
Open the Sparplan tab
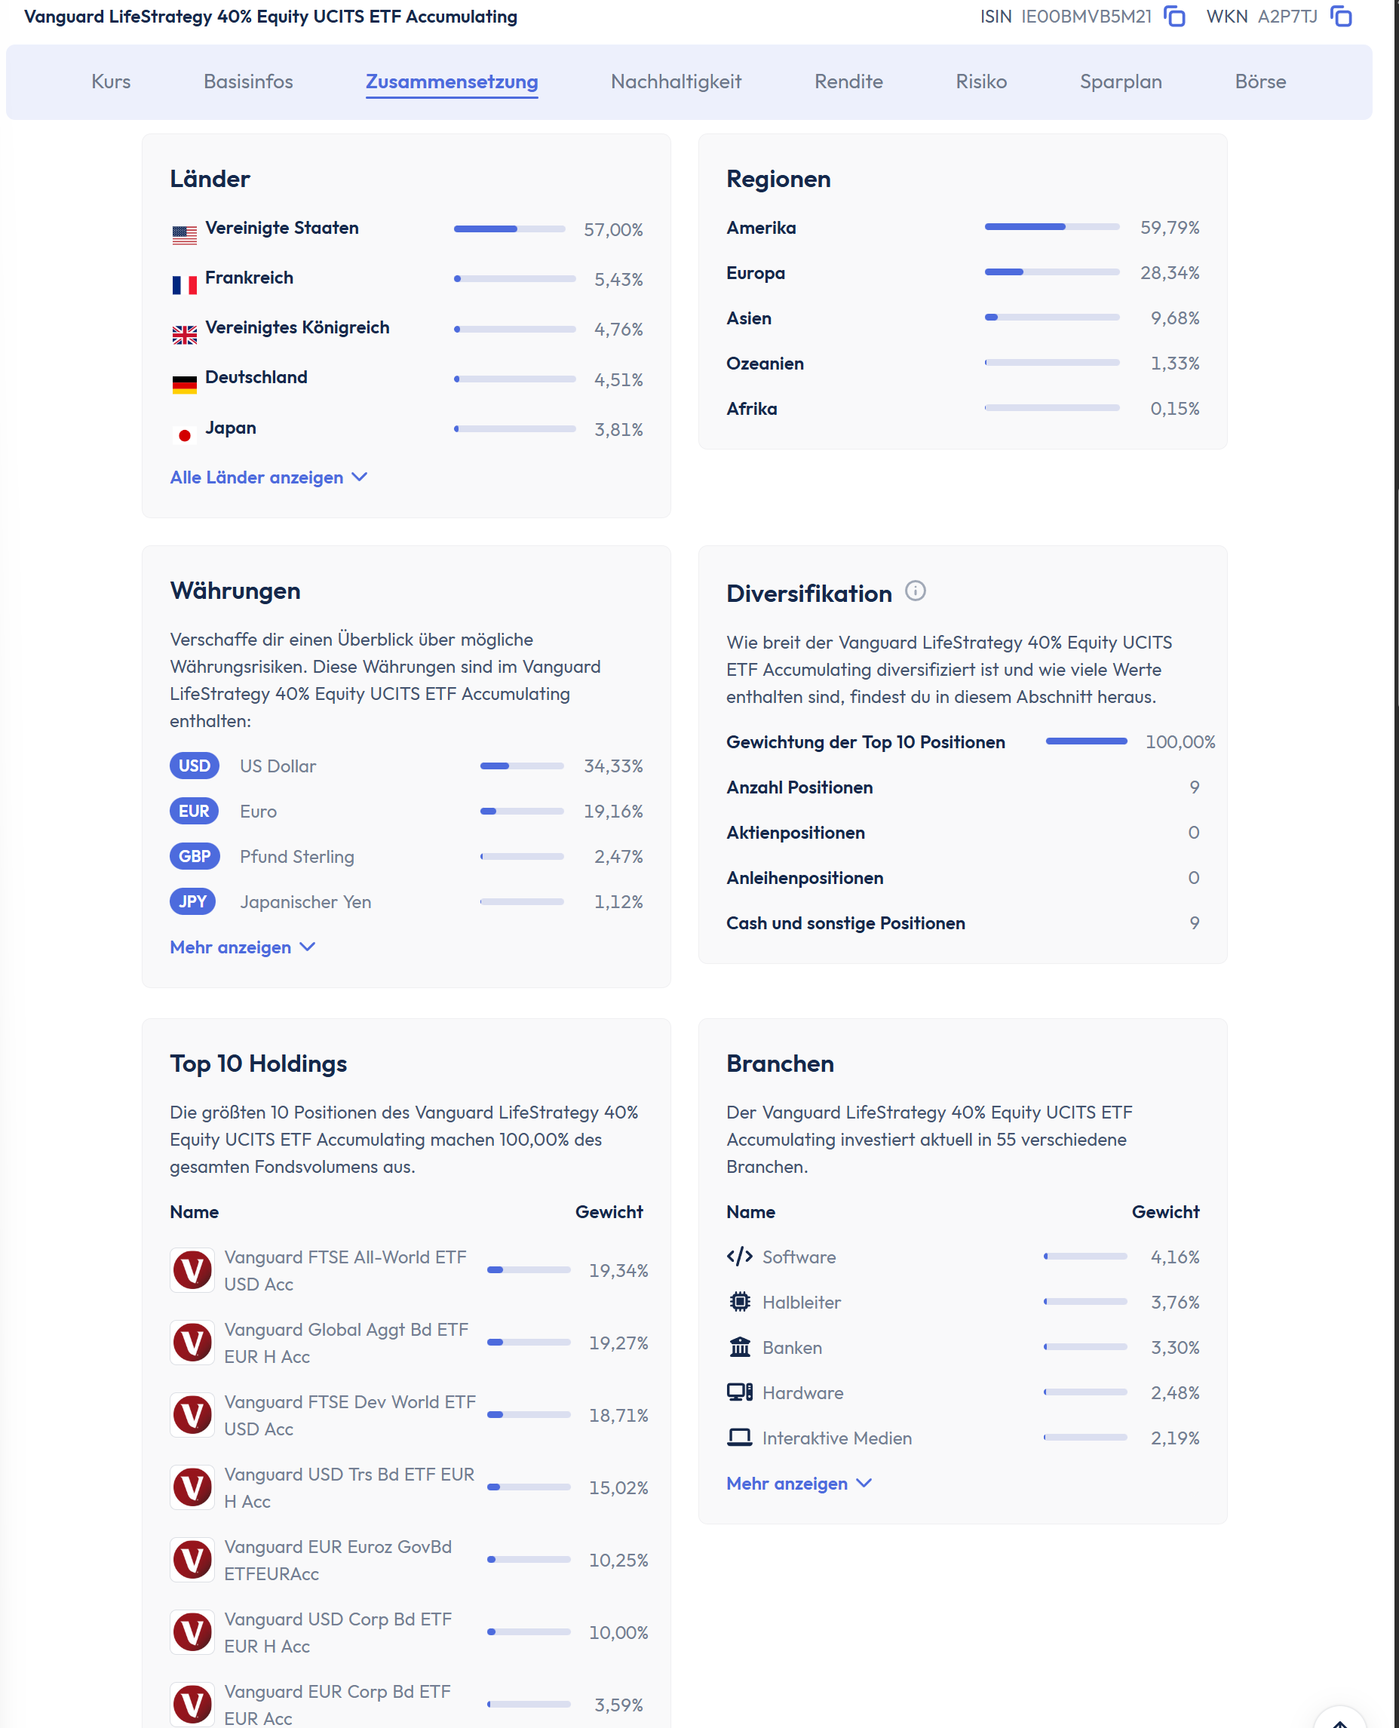pos(1120,81)
